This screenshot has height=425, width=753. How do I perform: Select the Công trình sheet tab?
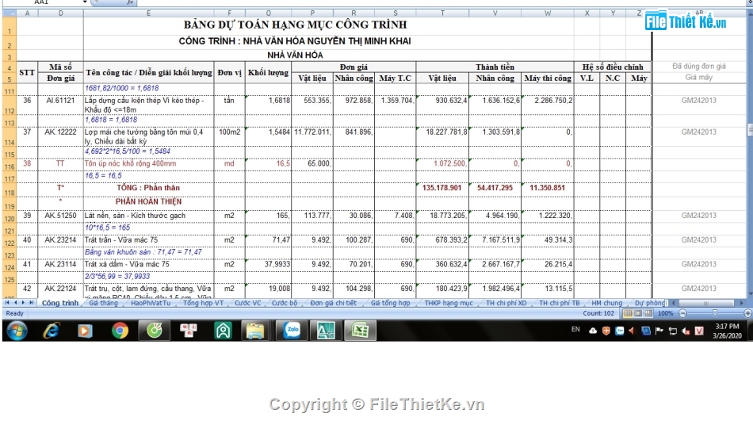point(60,303)
